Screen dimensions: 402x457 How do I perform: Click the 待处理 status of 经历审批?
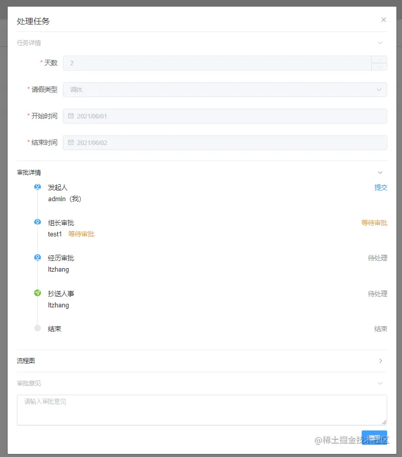(377, 258)
